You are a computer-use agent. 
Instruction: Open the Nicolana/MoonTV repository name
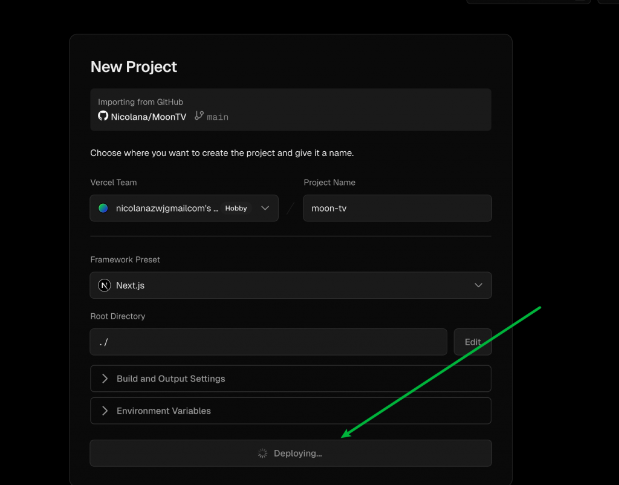coord(148,117)
